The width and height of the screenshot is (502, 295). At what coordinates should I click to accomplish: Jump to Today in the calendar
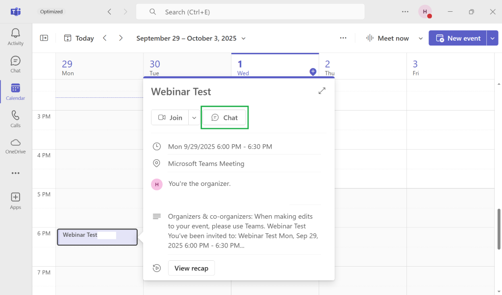79,38
